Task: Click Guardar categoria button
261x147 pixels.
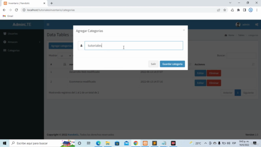Action: (172, 64)
